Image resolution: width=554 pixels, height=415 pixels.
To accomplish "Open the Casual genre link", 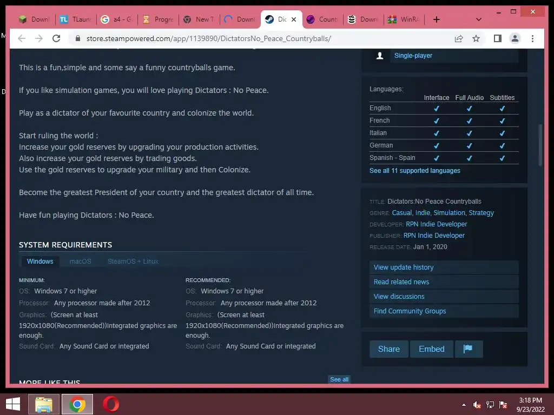I will click(402, 213).
